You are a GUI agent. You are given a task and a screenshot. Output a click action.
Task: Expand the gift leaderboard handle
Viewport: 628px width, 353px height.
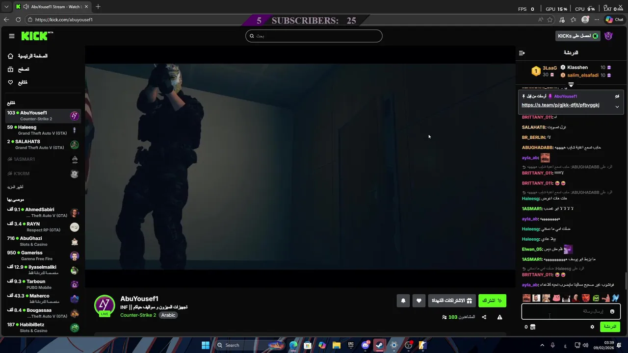pos(571,85)
